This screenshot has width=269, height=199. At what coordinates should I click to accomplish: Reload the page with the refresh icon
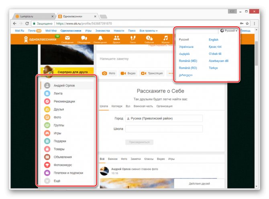pyautogui.click(x=27, y=24)
